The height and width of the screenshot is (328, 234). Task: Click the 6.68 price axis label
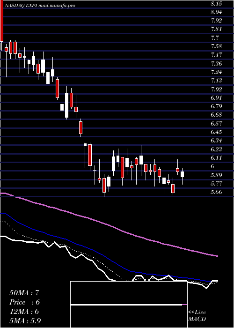coord(216,115)
